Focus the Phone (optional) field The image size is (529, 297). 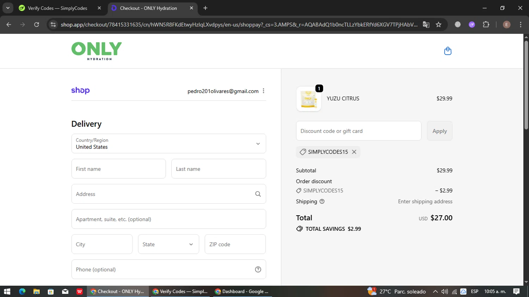(x=169, y=270)
